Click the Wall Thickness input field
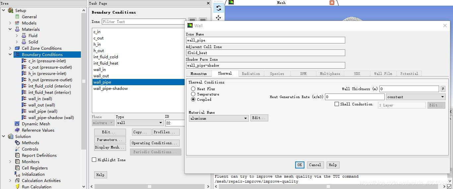Image resolution: width=453 pixels, height=189 pixels. 409,89
